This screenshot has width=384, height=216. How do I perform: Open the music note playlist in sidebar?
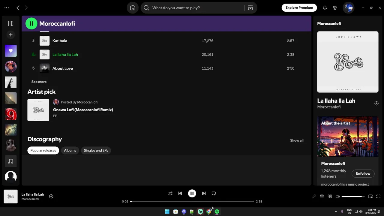pyautogui.click(x=10, y=161)
